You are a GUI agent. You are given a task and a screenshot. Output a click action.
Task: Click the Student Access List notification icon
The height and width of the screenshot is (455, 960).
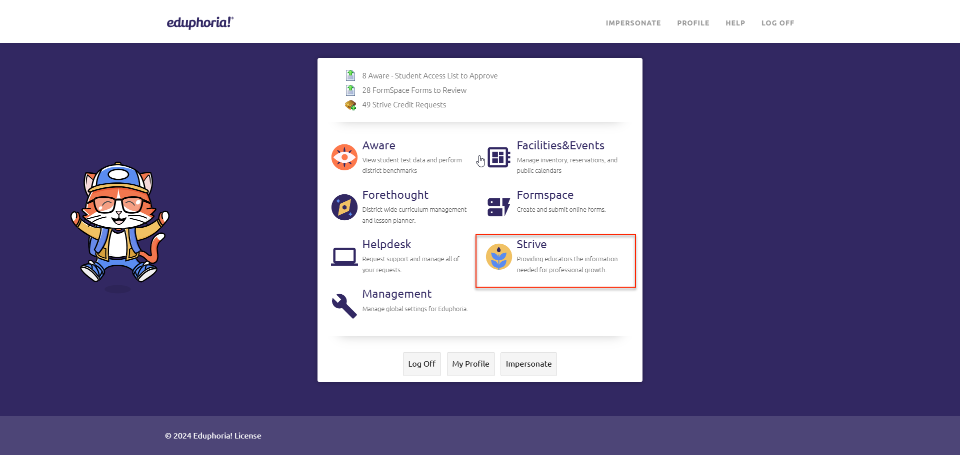click(350, 75)
